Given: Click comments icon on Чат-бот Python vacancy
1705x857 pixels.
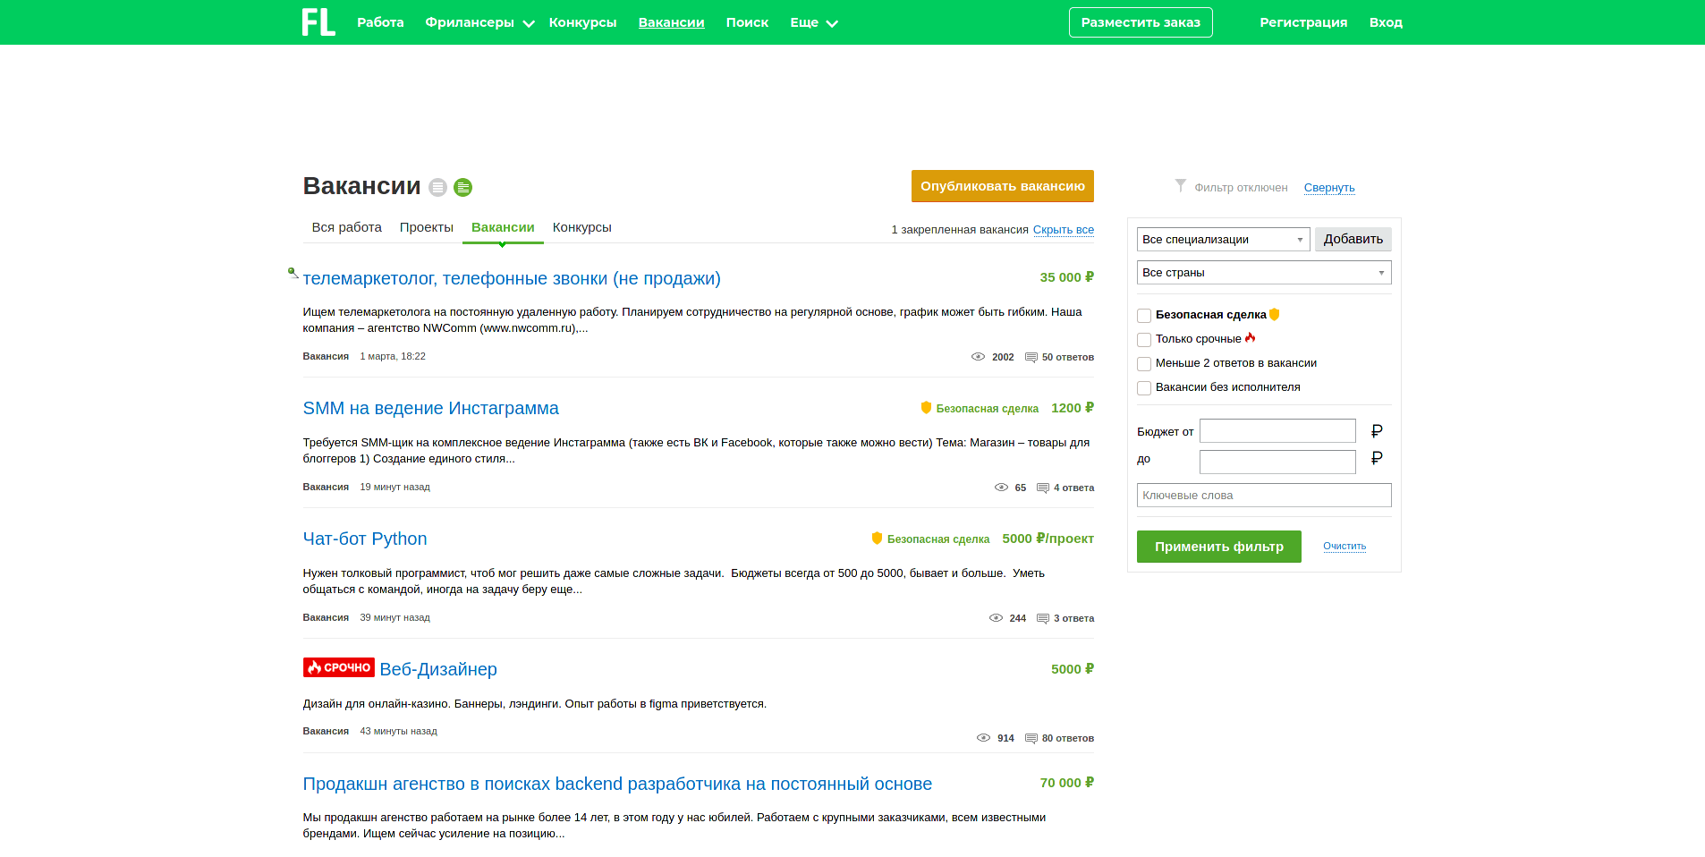Looking at the screenshot, I should [x=1042, y=618].
